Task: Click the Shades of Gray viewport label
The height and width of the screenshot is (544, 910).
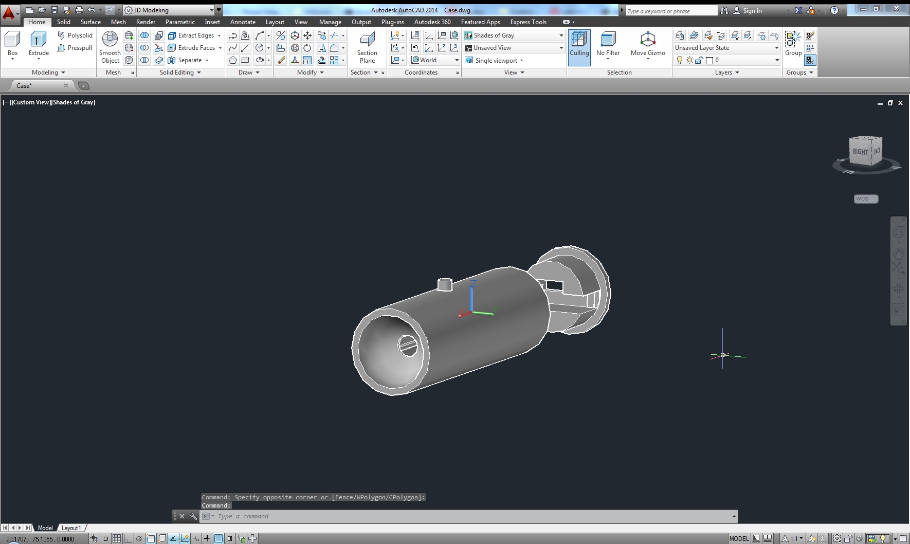Action: 74,102
